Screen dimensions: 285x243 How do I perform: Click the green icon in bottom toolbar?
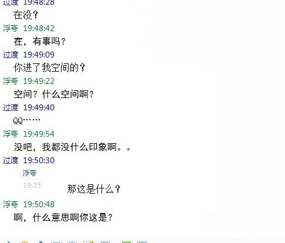[x=126, y=242]
